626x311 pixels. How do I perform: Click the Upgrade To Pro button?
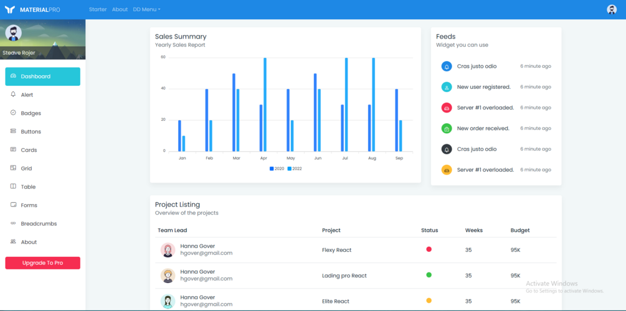(43, 262)
